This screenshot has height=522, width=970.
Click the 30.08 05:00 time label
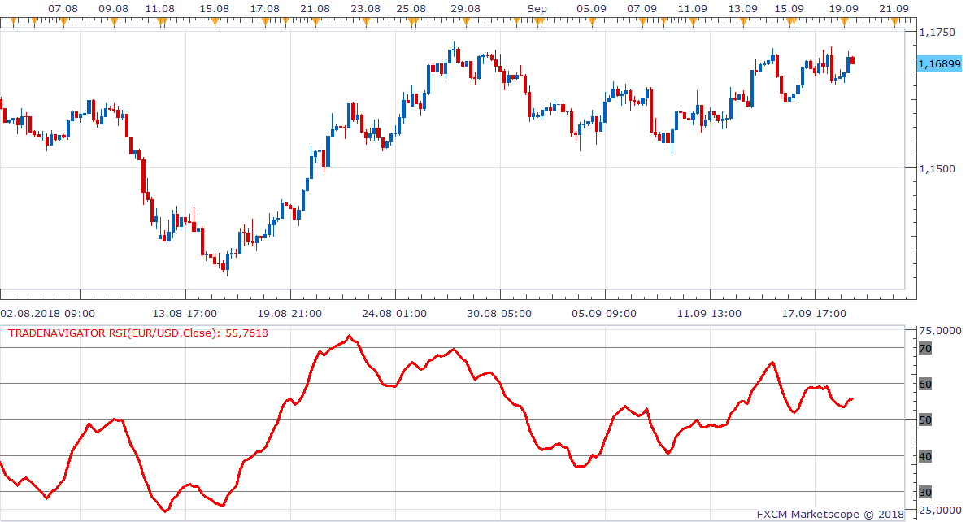(x=499, y=314)
